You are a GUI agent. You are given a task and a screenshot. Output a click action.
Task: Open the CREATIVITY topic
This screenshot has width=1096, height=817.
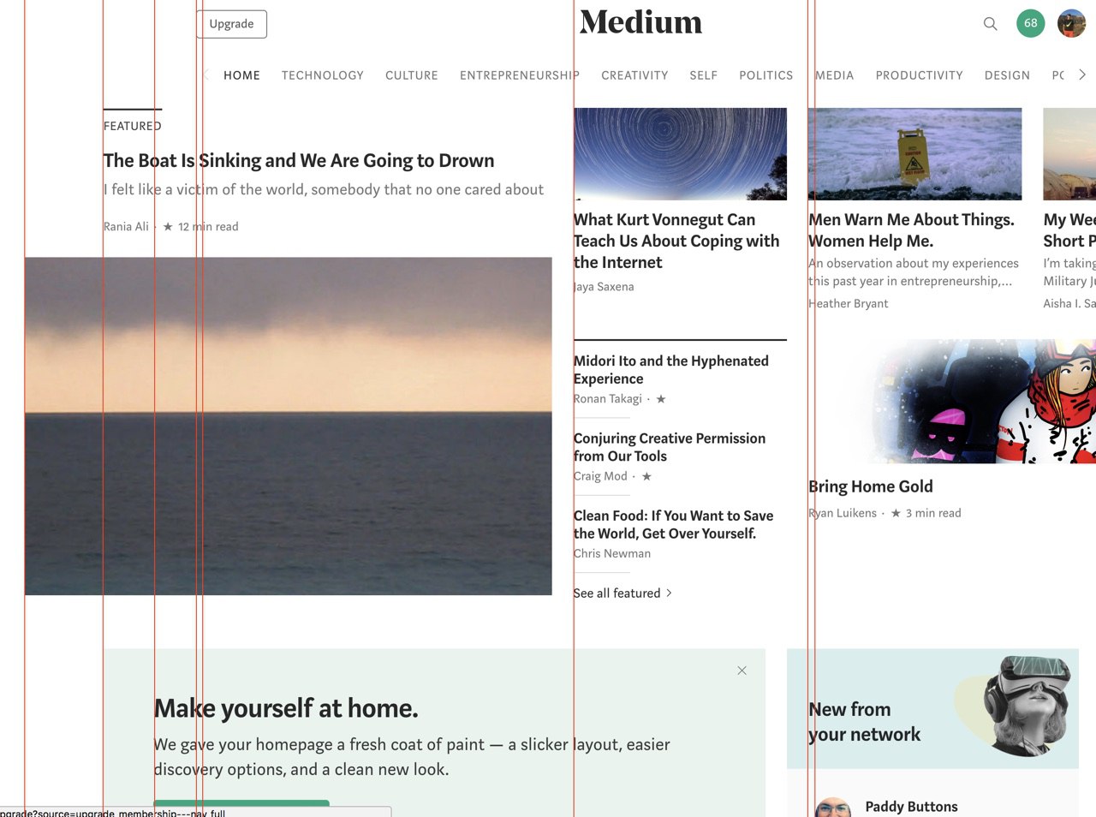(634, 75)
